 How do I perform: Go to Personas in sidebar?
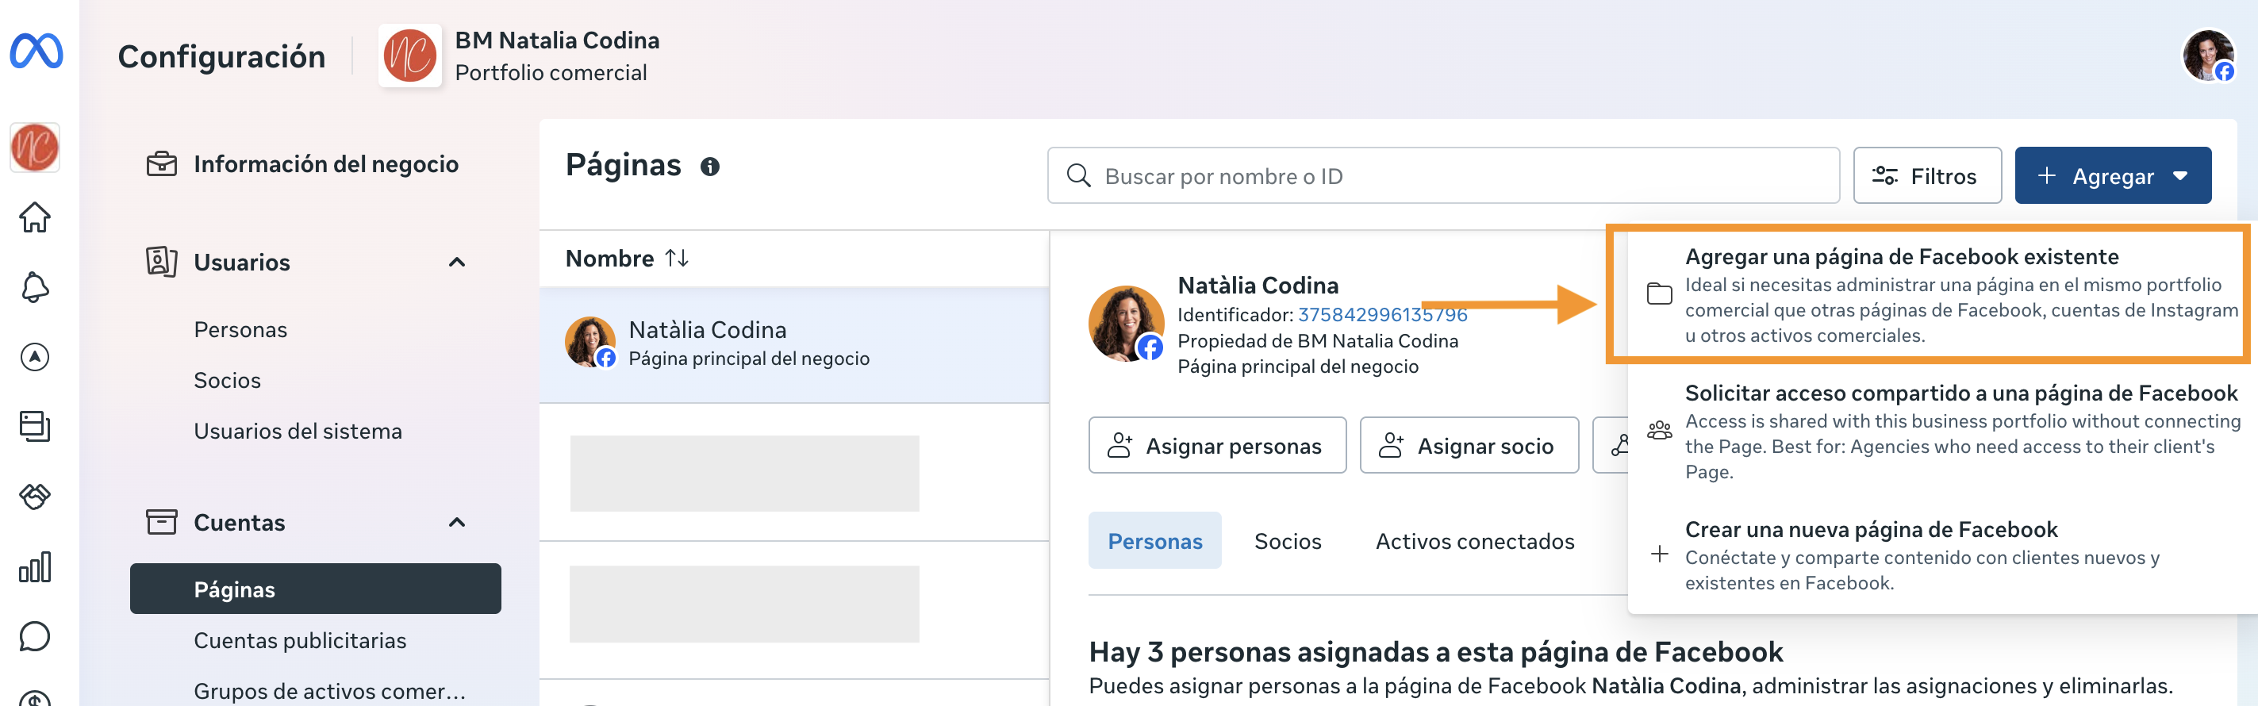[x=240, y=329]
